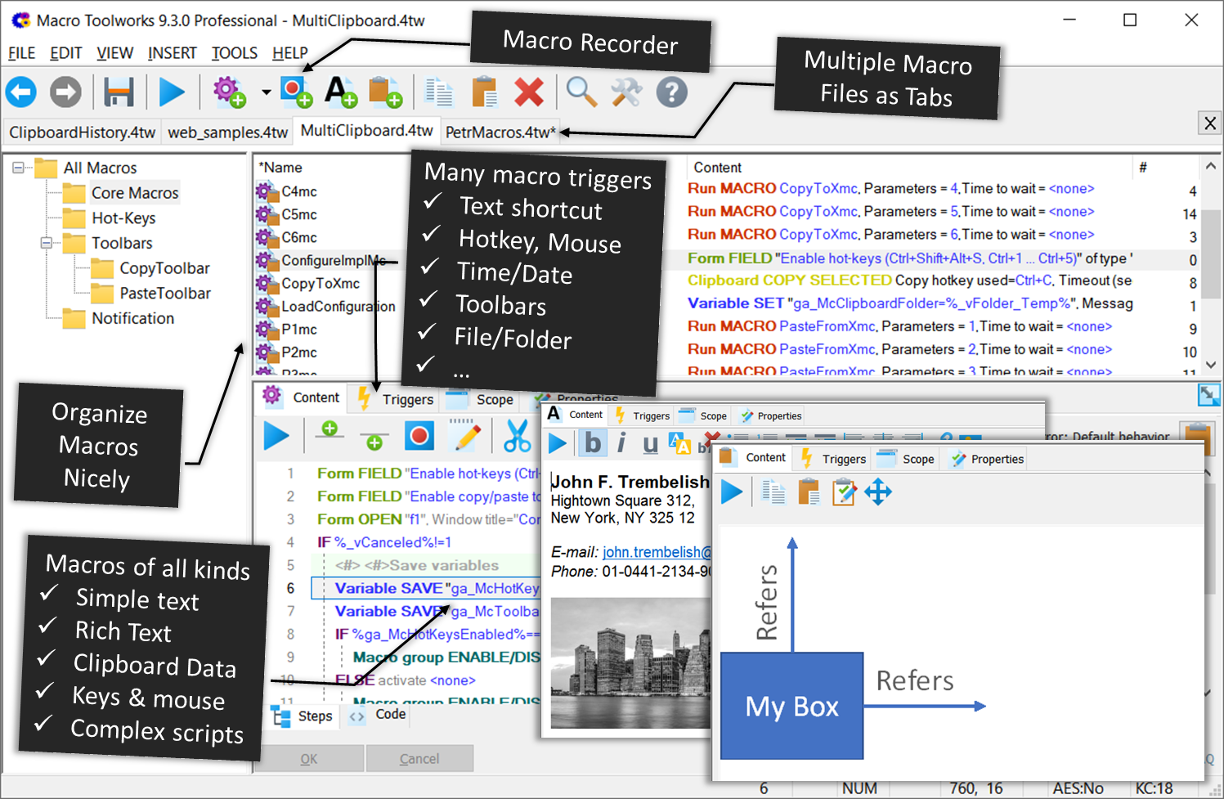Toggle italic formatting in the rich text editor
Screen dimensions: 1224x799
(x=621, y=442)
